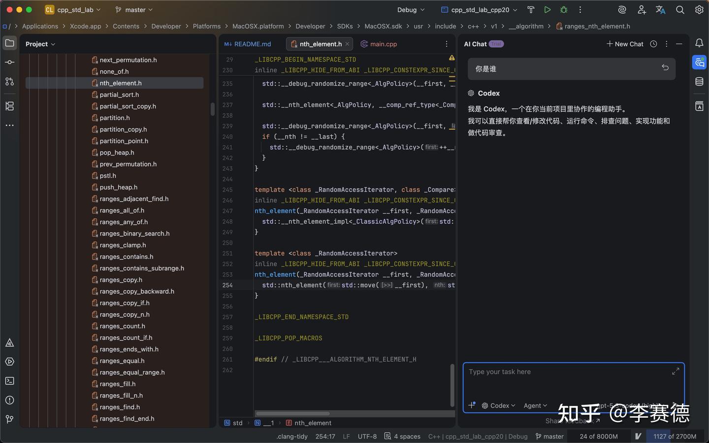Open the Notifications bell icon

(699, 43)
